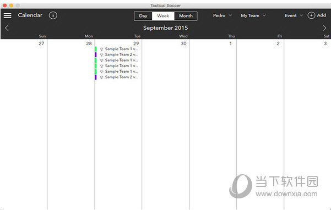Go to the next week arrow
Viewport: 331px width, 210px height.
click(324, 28)
